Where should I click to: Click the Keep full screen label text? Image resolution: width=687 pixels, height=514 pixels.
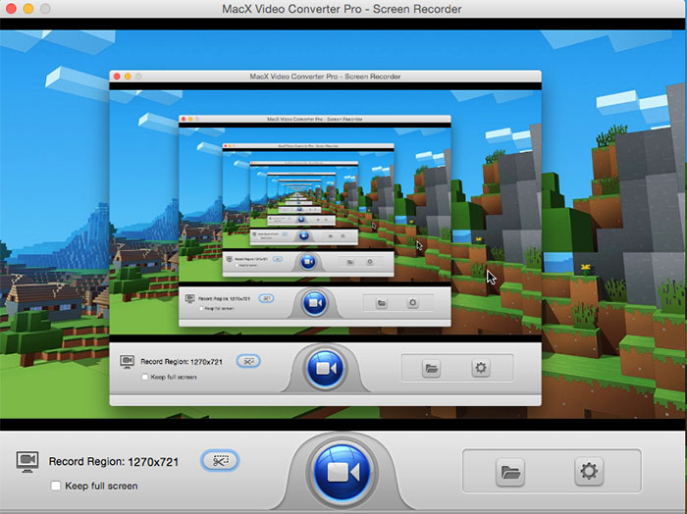[x=101, y=486]
